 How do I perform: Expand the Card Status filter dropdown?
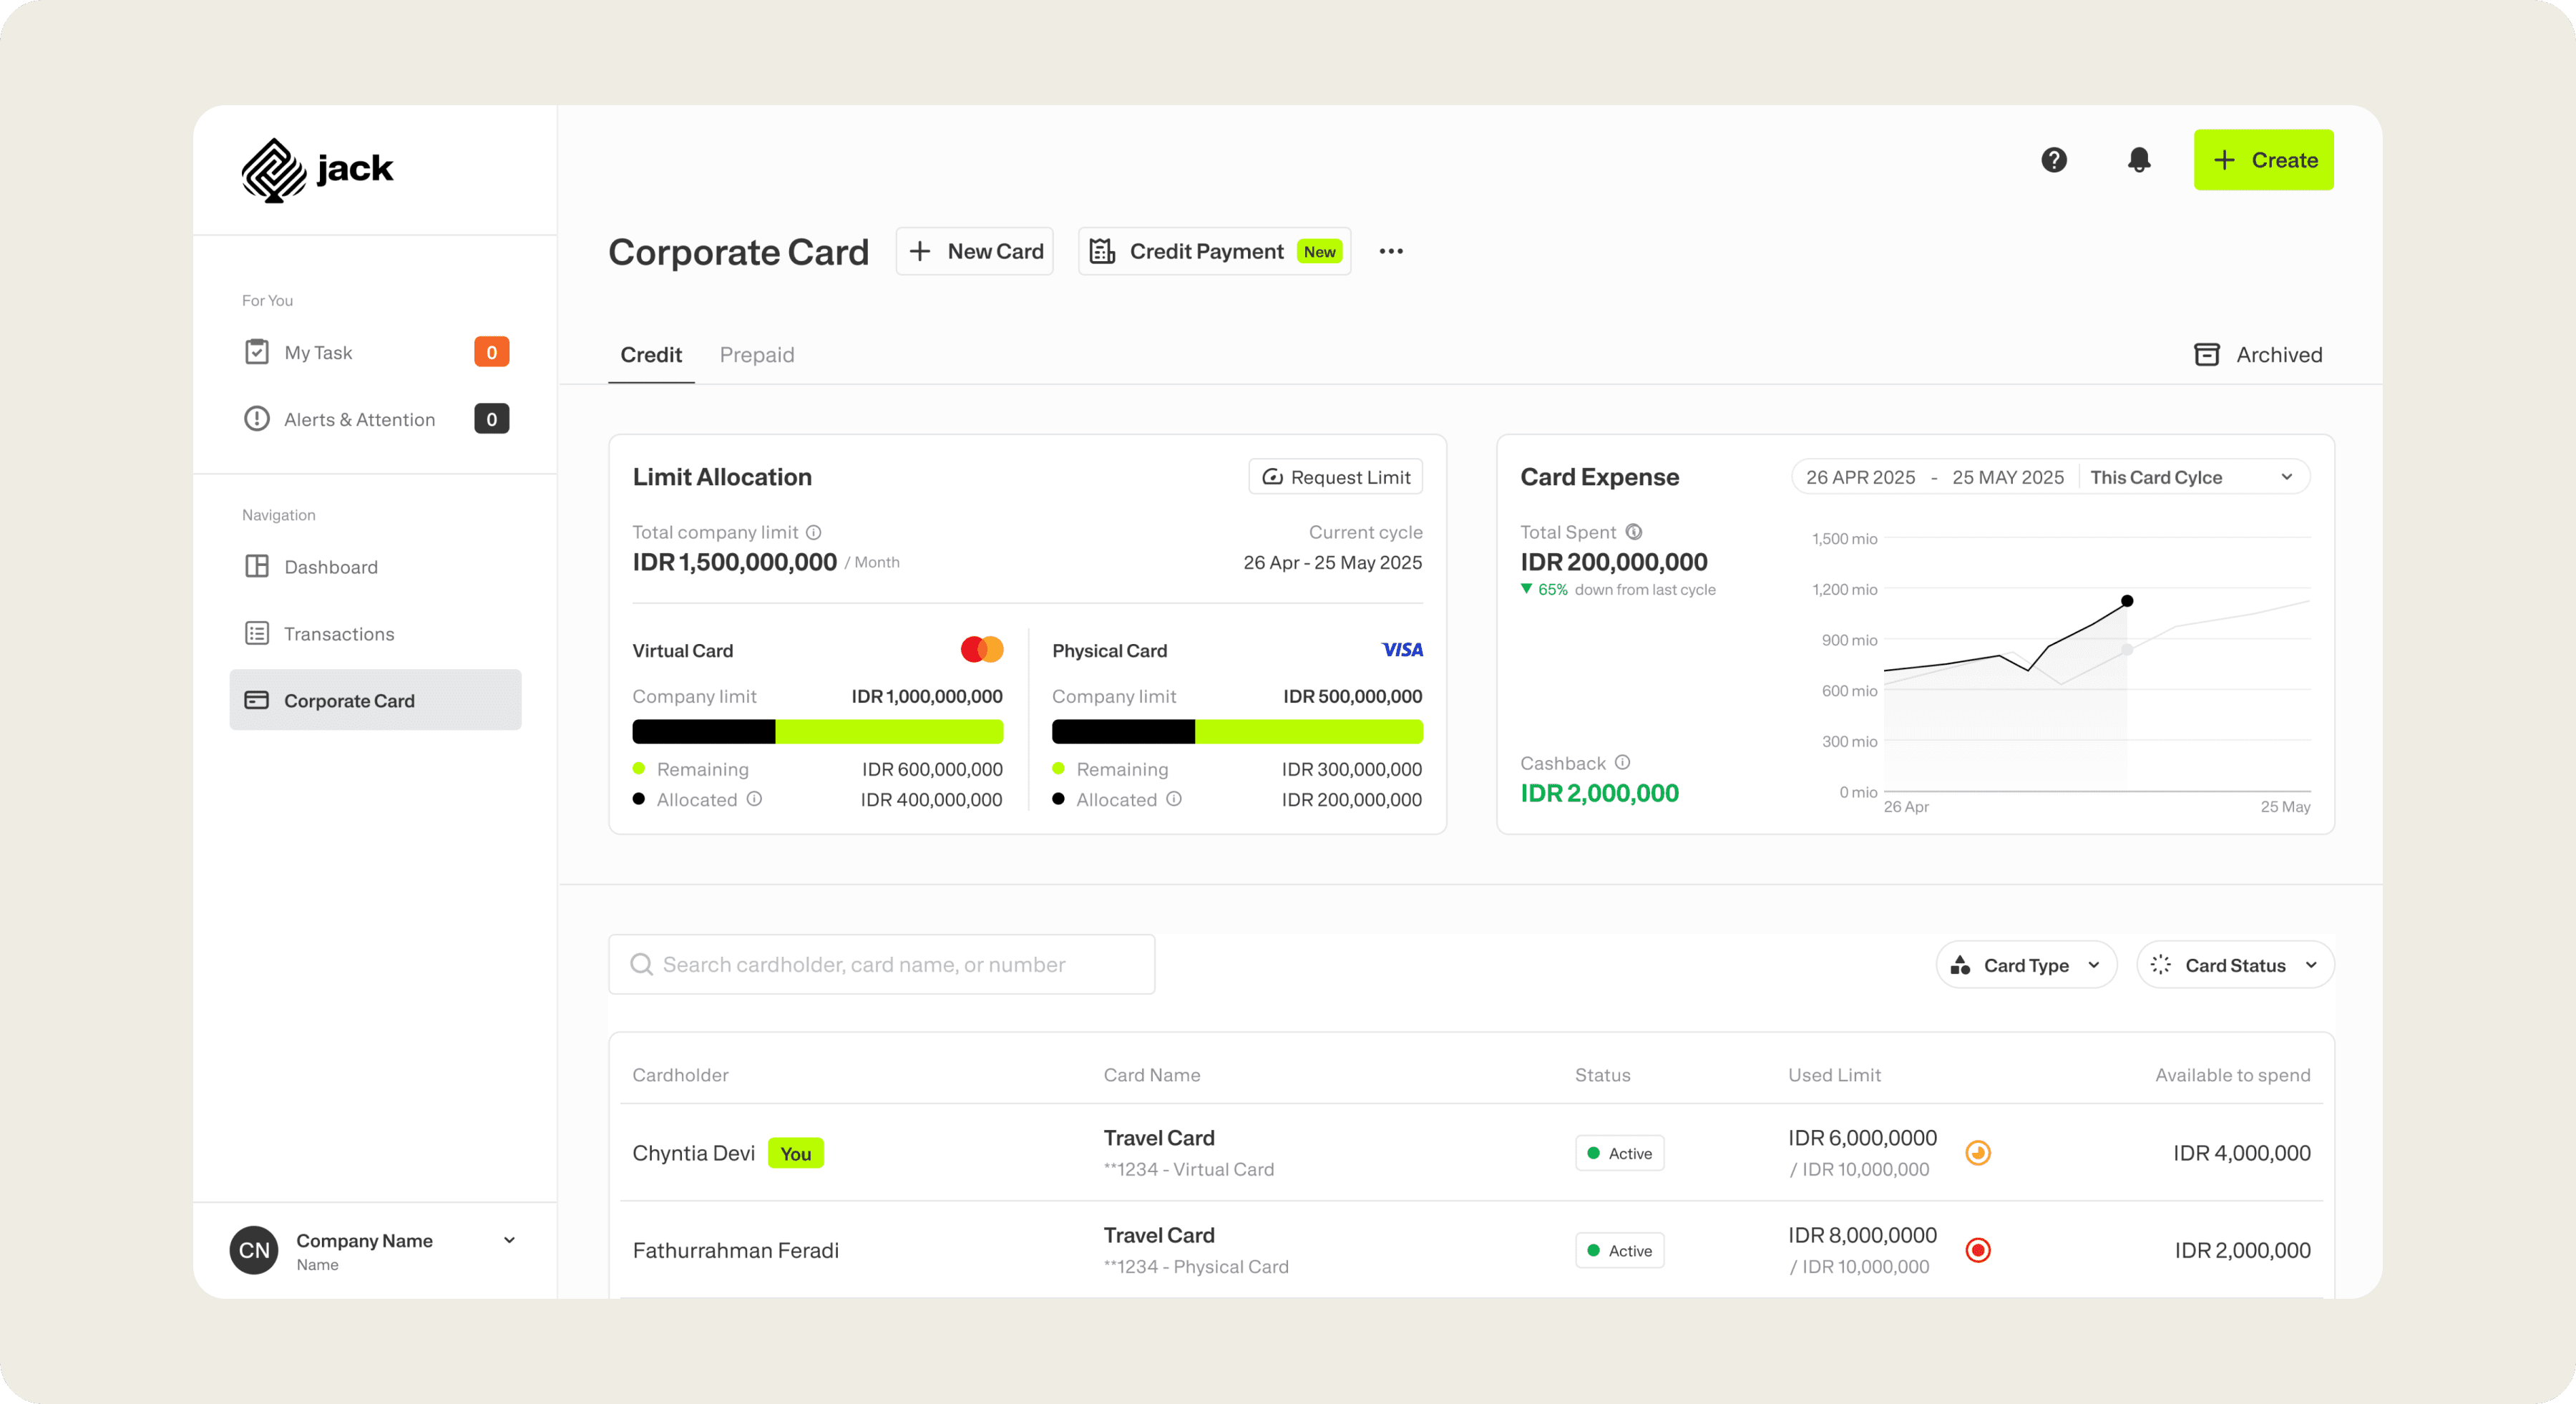[2235, 965]
